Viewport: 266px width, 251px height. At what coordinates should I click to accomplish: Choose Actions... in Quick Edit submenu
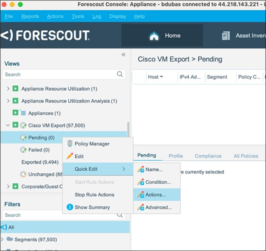pos(157,194)
